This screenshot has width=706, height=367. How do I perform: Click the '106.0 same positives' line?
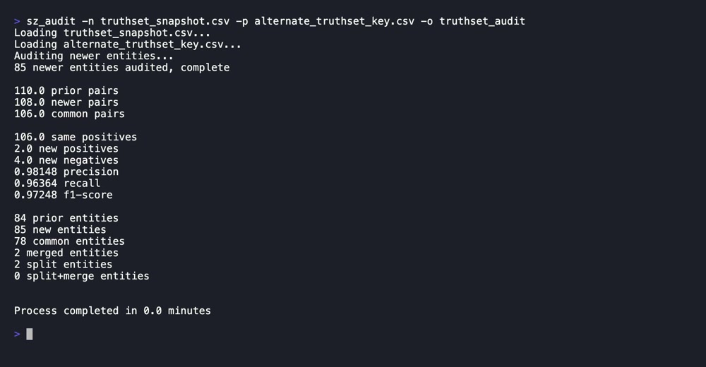point(76,137)
